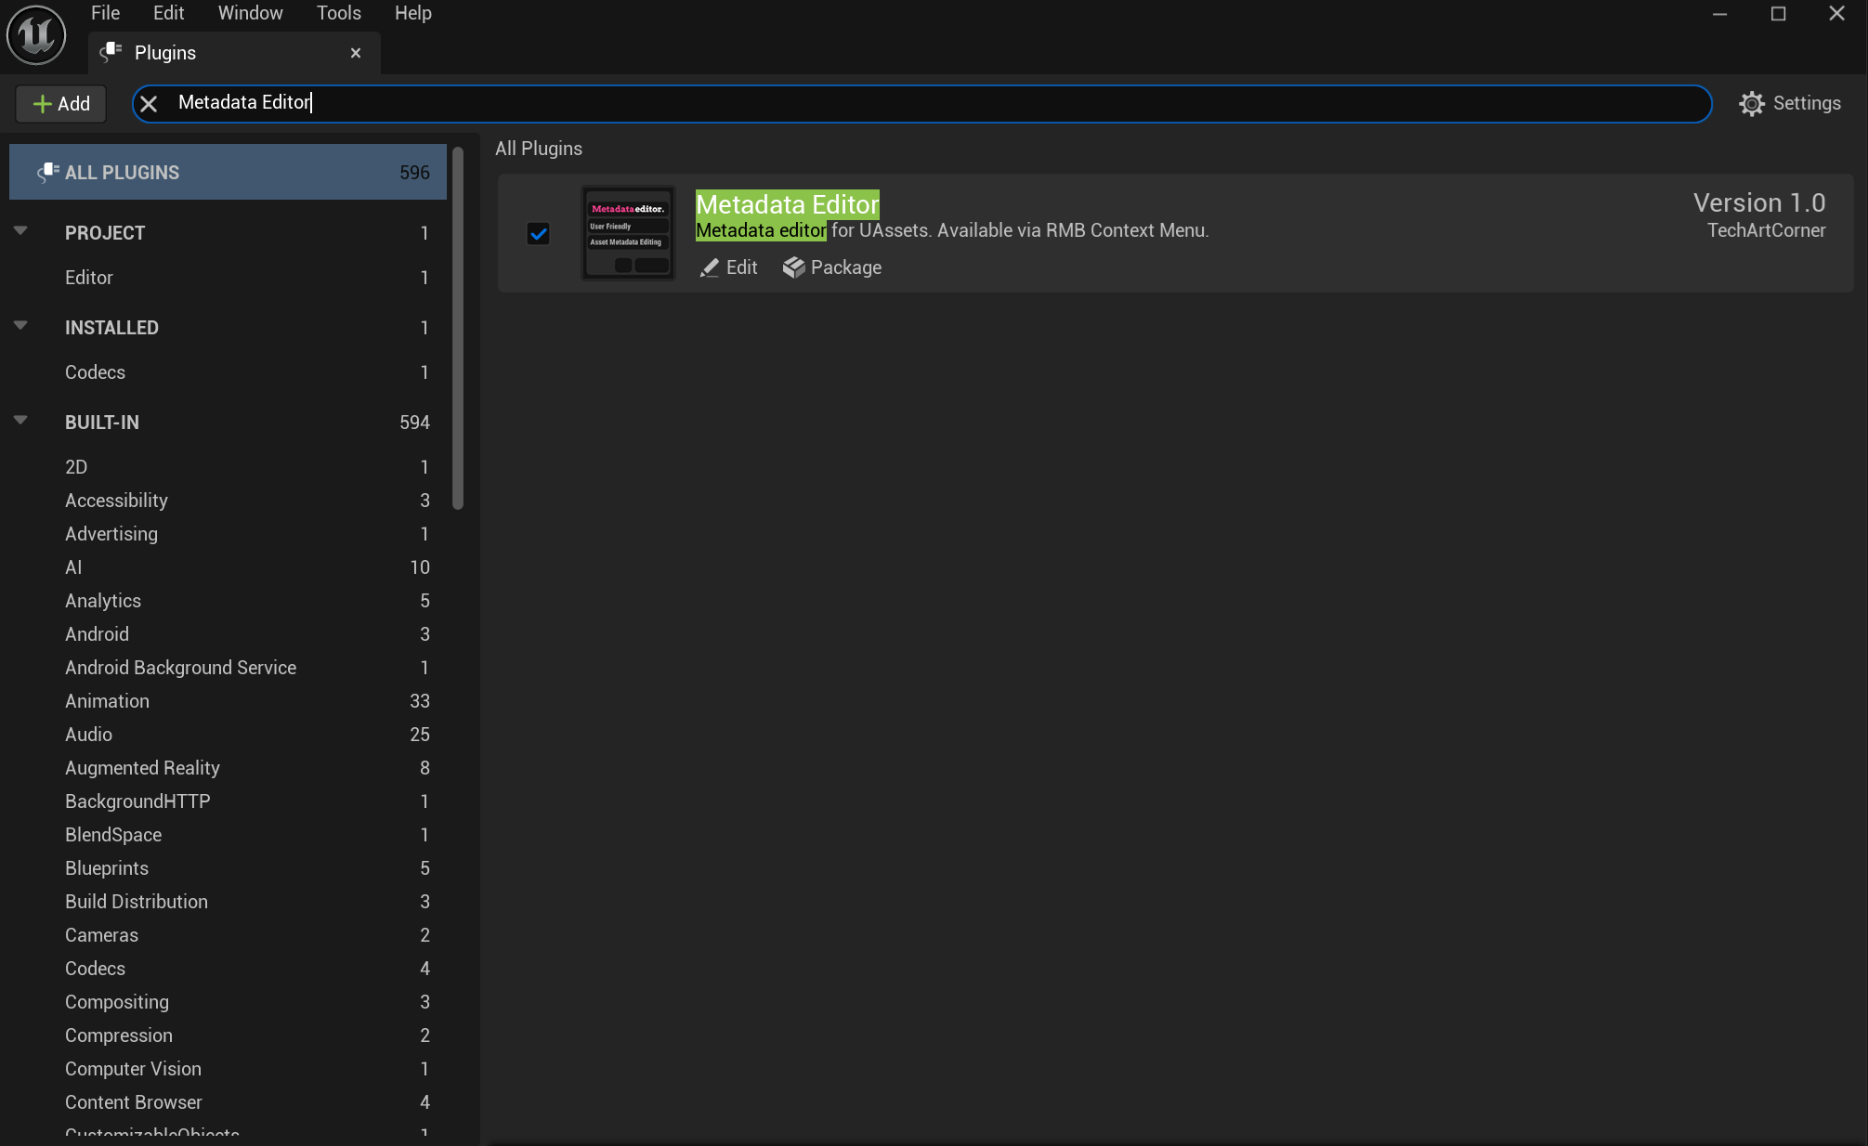Disable the Metadata Editor plugin checkbox
The height and width of the screenshot is (1146, 1868).
539,233
